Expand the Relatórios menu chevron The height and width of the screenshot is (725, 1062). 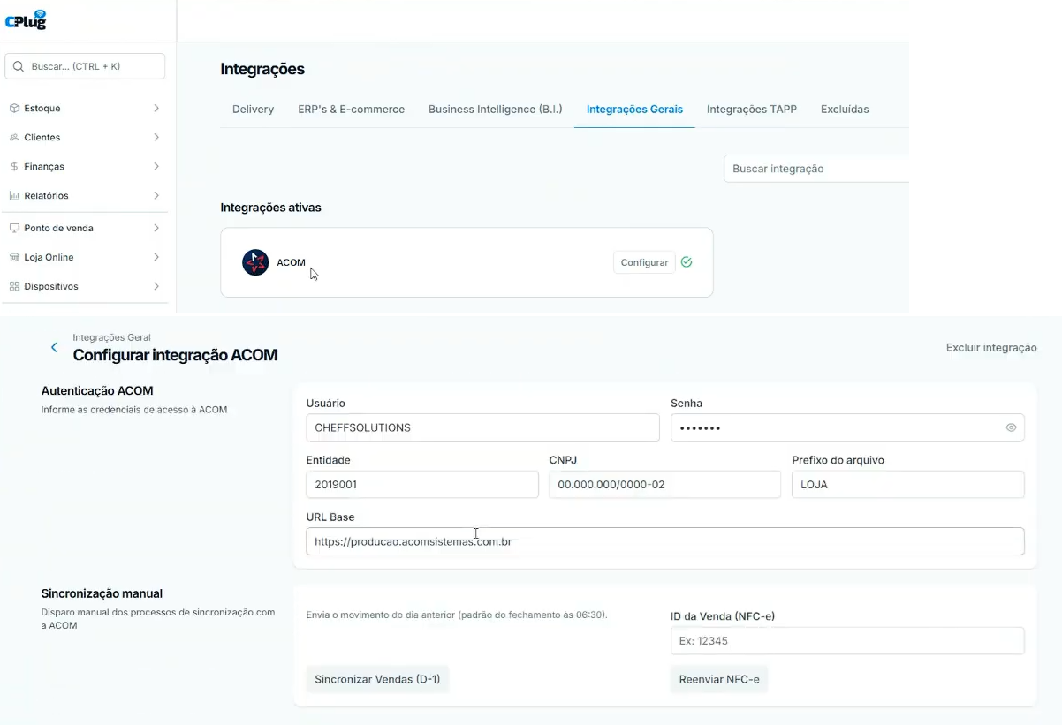pos(156,196)
